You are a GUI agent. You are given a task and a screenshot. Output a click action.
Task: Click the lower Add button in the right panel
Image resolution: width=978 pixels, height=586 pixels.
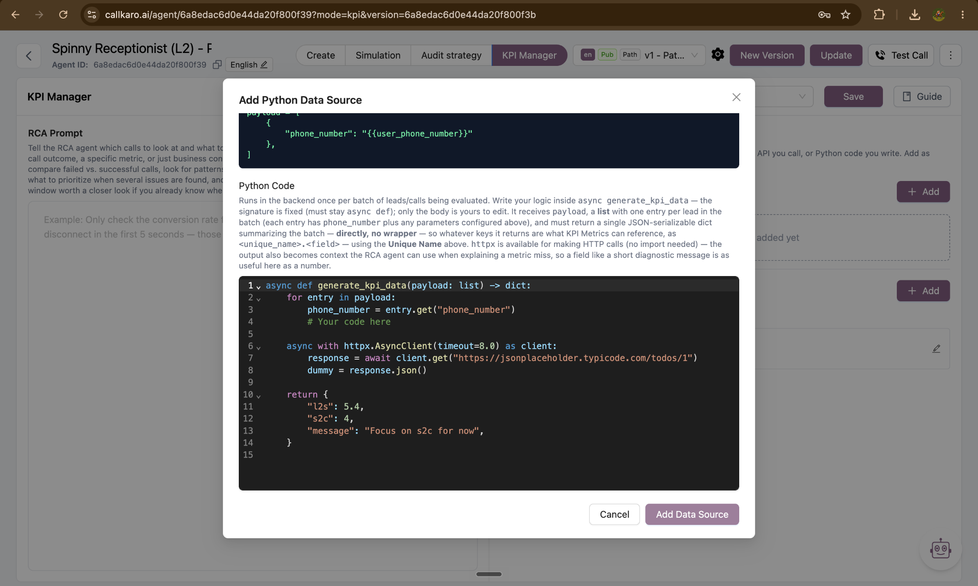point(923,291)
